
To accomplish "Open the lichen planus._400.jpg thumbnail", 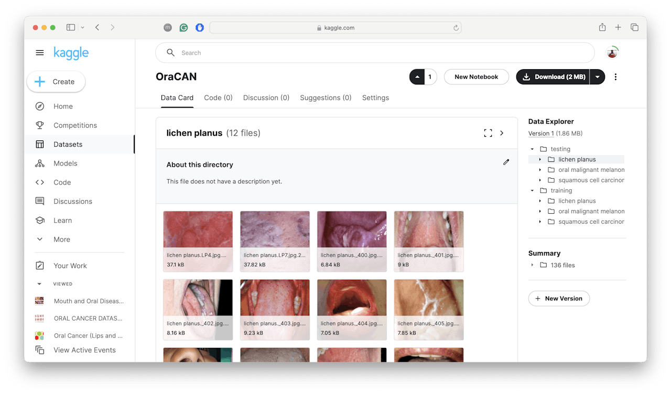I will 352,242.
